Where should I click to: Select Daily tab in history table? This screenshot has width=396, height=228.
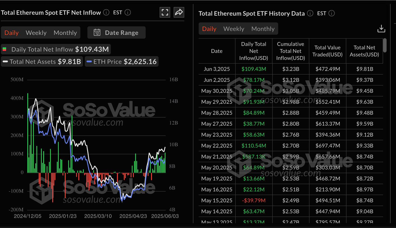point(209,29)
